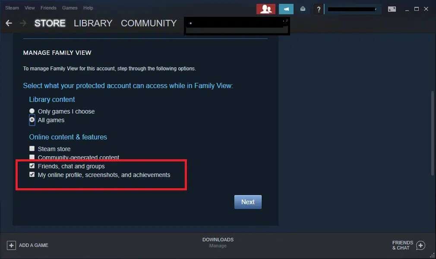Click the MANAGE FAMILY VIEW heading
This screenshot has width=436, height=259.
click(x=57, y=53)
